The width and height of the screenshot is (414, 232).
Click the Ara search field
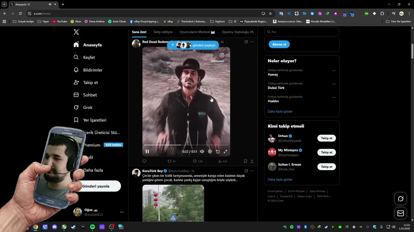[302, 32]
